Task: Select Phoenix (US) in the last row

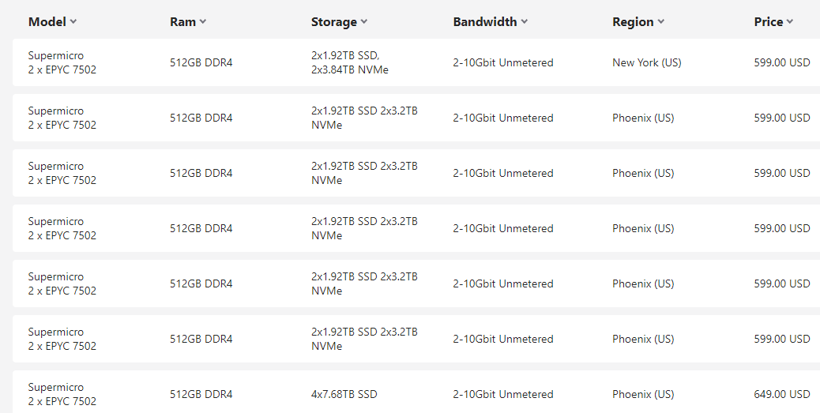Action: (x=643, y=394)
